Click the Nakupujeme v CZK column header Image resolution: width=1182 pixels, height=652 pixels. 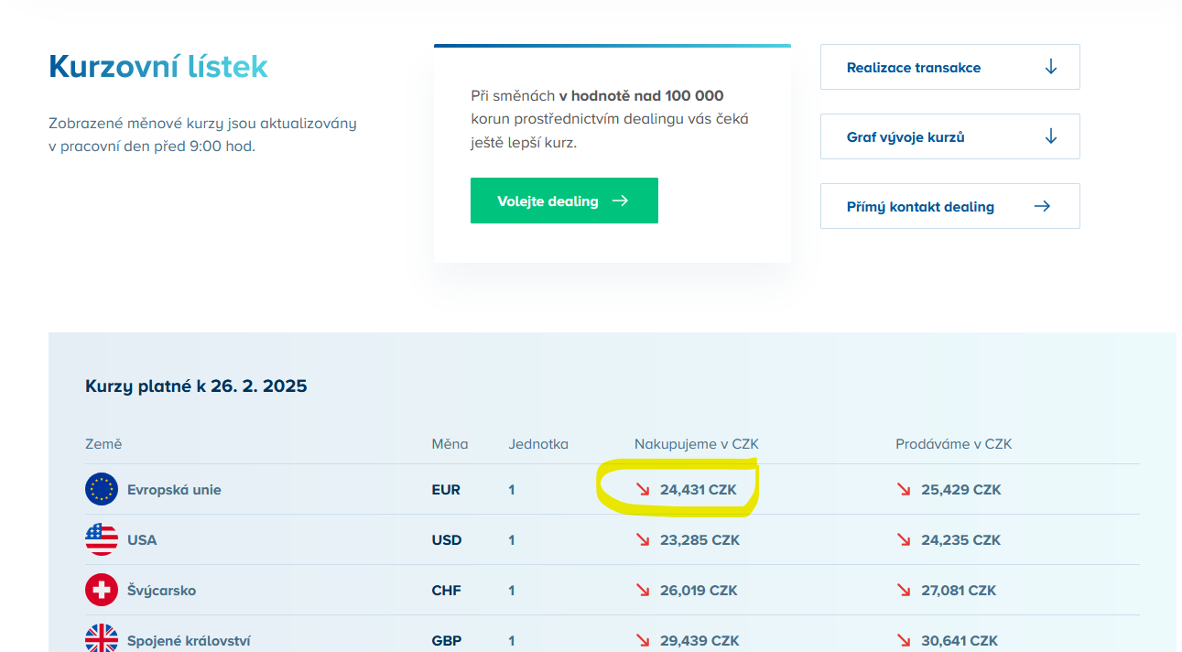[696, 444]
